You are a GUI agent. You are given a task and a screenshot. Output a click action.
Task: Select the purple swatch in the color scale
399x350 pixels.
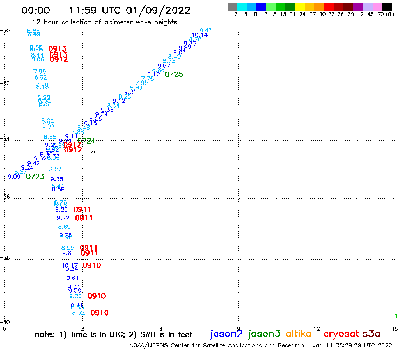pos(358,7)
